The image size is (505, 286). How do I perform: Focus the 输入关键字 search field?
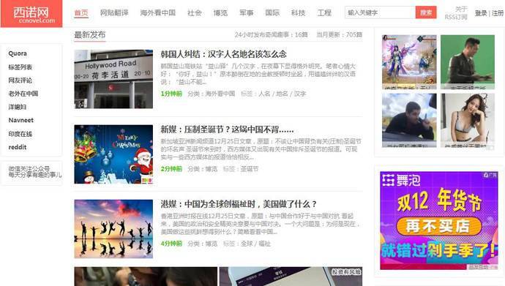[x=380, y=12]
